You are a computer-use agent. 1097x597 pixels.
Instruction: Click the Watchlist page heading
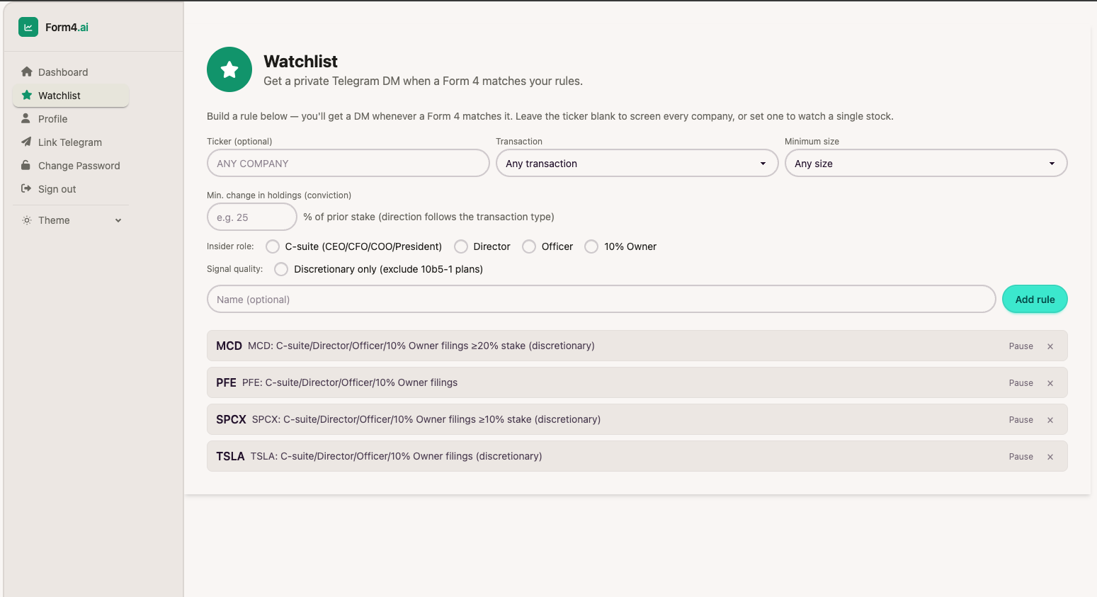(300, 62)
